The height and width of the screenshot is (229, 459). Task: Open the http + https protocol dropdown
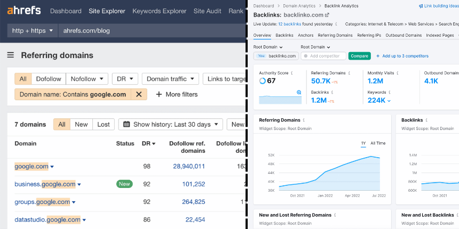coord(33,30)
